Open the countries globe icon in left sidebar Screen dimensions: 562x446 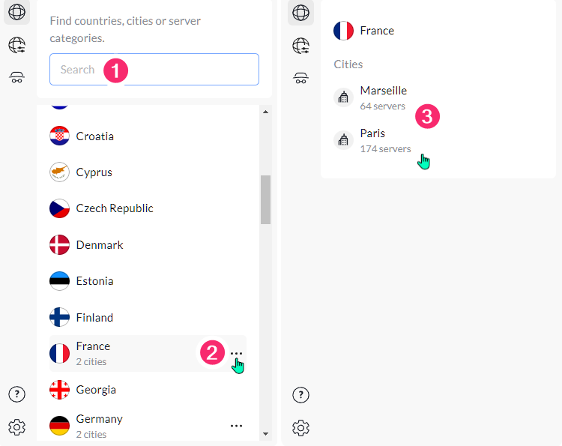point(16,12)
